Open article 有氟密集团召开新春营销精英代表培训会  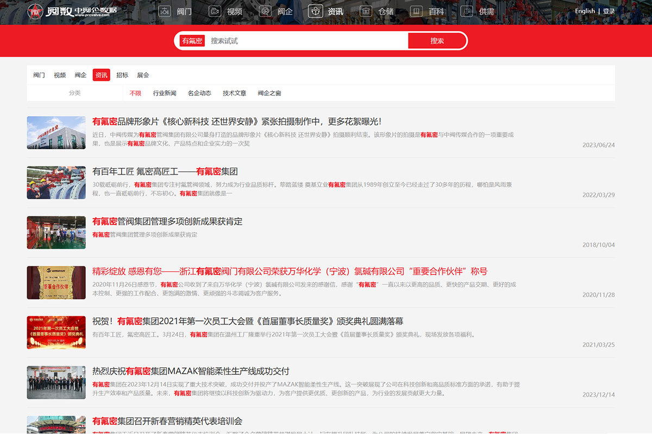(x=167, y=421)
